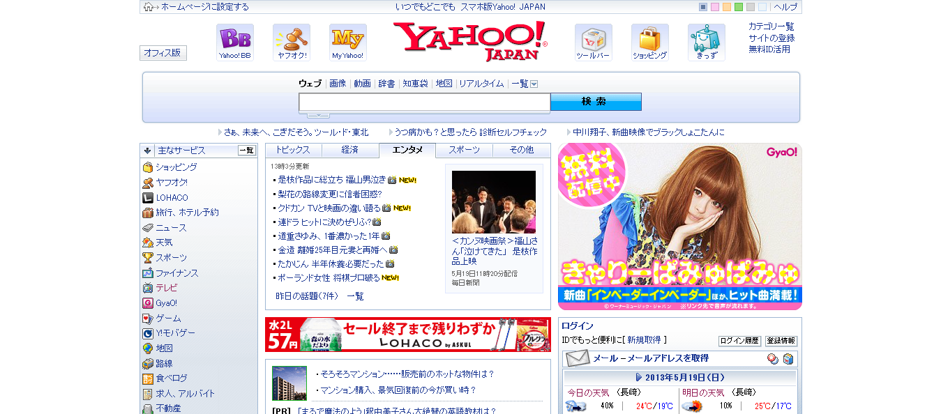The image size is (941, 414).
Task: Open the 中川翔子 new song promo link
Action: coord(649,132)
